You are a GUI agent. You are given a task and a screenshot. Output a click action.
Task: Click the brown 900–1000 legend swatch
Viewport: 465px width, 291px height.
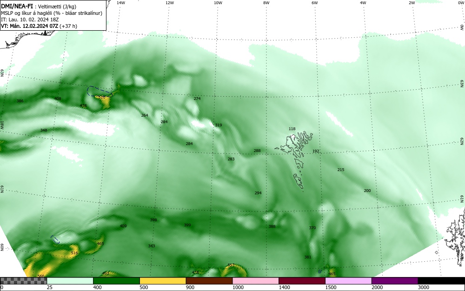209,281
